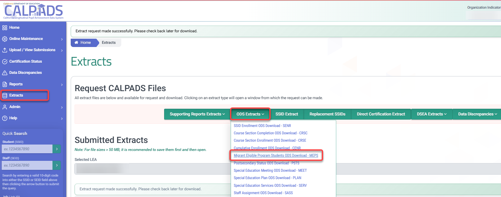Viewport: 501px width, 197px height.
Task: Choose Postsecondary Status ODS Download - PSTS
Action: [266, 163]
